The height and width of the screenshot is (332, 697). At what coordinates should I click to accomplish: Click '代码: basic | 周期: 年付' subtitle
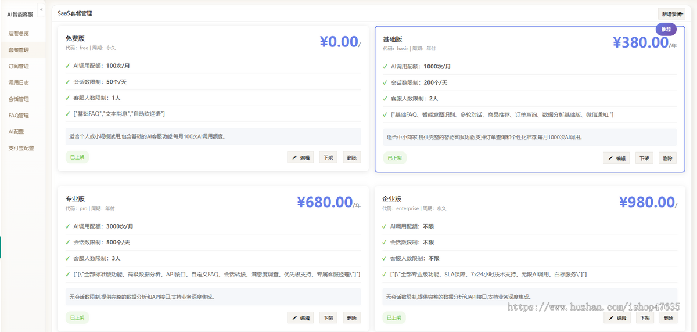pyautogui.click(x=409, y=49)
